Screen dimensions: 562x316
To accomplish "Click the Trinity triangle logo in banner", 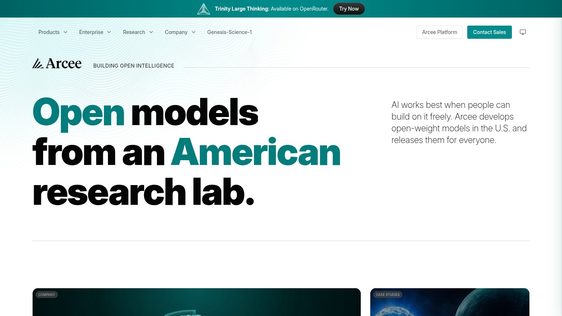I will pyautogui.click(x=203, y=9).
